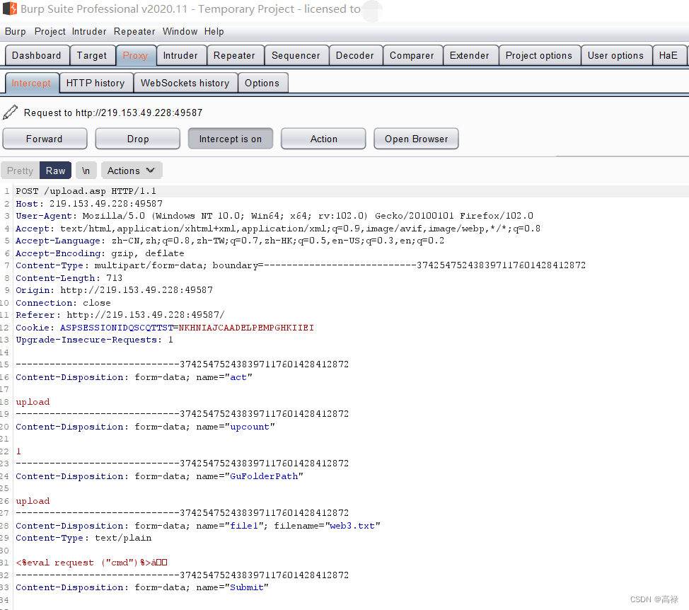Image resolution: width=689 pixels, height=610 pixels.
Task: Click the Forward button
Action: (45, 139)
